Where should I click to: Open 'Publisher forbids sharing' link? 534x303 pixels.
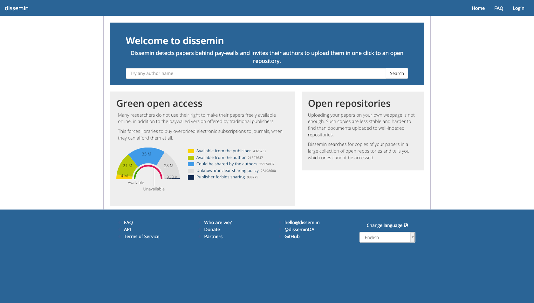[220, 177]
